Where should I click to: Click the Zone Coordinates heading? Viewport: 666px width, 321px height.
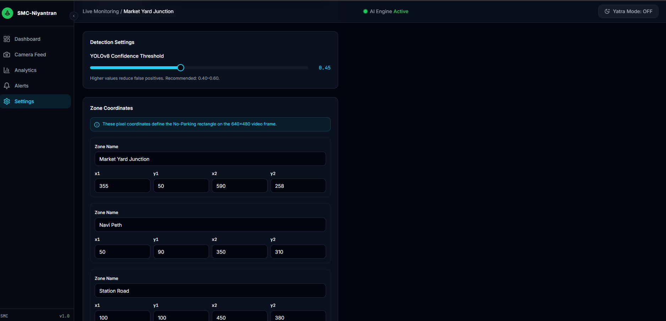(x=111, y=108)
